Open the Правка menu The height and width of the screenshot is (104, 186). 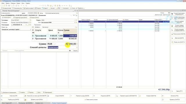point(8,3)
